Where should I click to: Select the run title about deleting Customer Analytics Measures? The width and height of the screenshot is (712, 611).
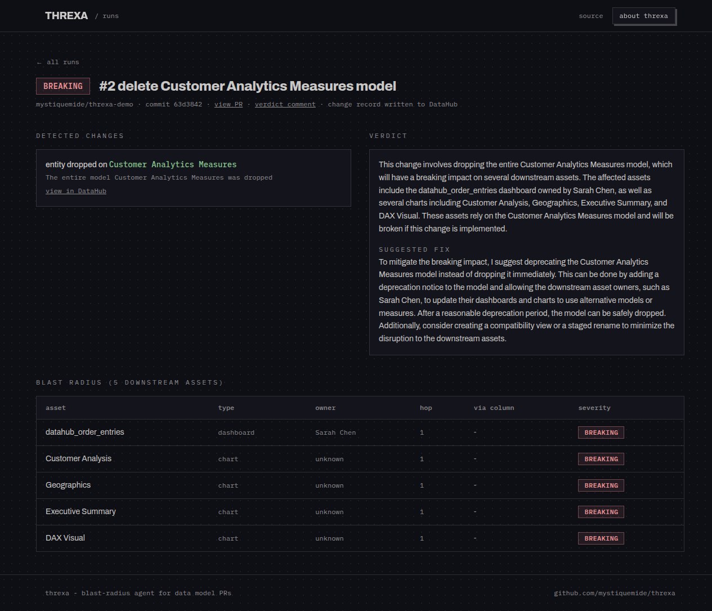(x=248, y=86)
